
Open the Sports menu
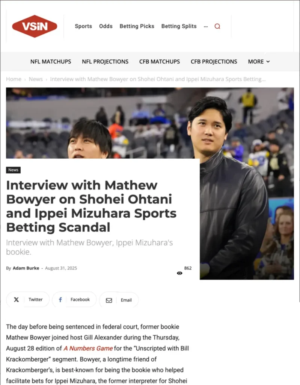click(x=83, y=26)
